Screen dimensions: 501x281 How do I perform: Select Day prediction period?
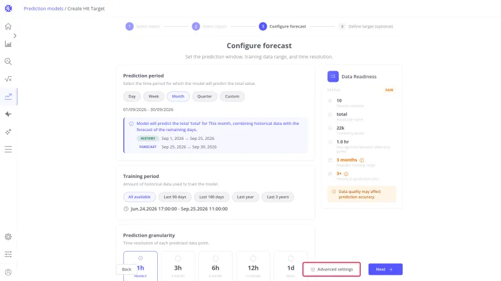coord(132,97)
